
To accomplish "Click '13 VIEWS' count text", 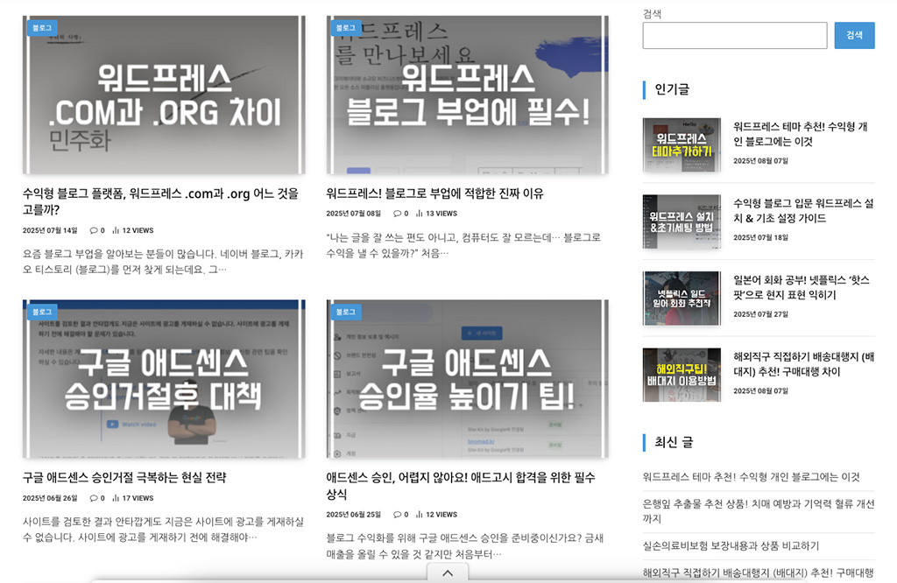I will pyautogui.click(x=441, y=214).
